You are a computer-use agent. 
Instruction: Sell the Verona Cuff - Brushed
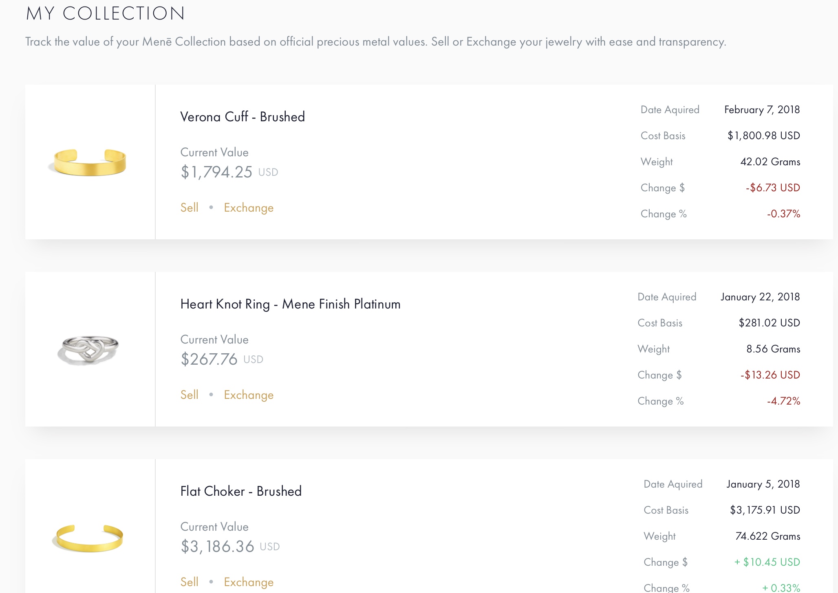189,208
